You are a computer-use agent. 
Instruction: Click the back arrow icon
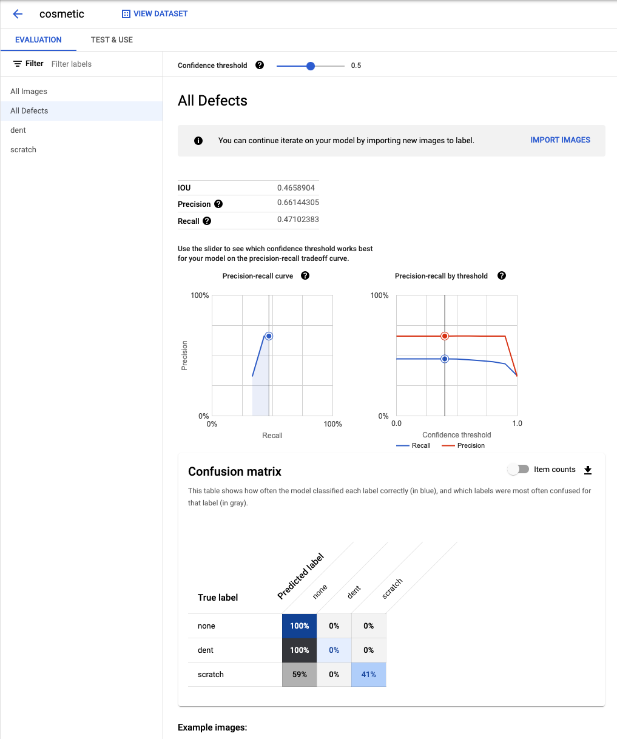pos(18,14)
